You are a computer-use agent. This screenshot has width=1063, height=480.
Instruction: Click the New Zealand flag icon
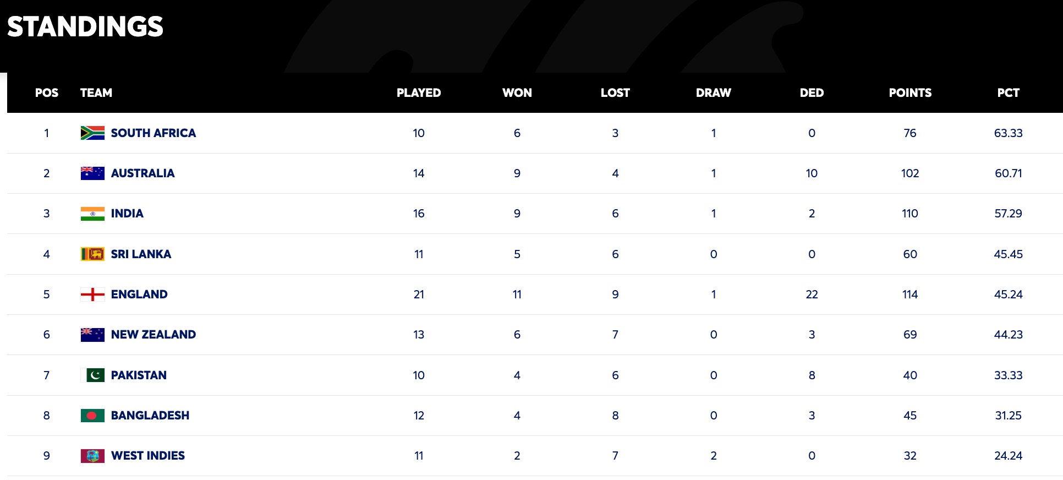pos(92,335)
